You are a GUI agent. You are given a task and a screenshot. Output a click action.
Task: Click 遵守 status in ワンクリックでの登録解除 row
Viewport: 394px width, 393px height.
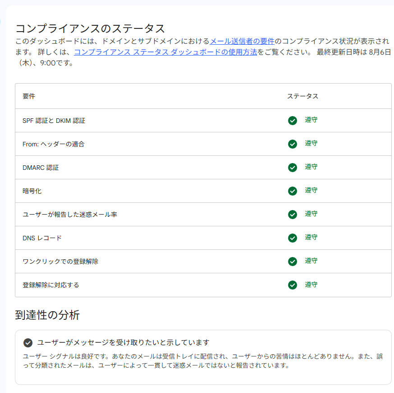click(x=311, y=261)
